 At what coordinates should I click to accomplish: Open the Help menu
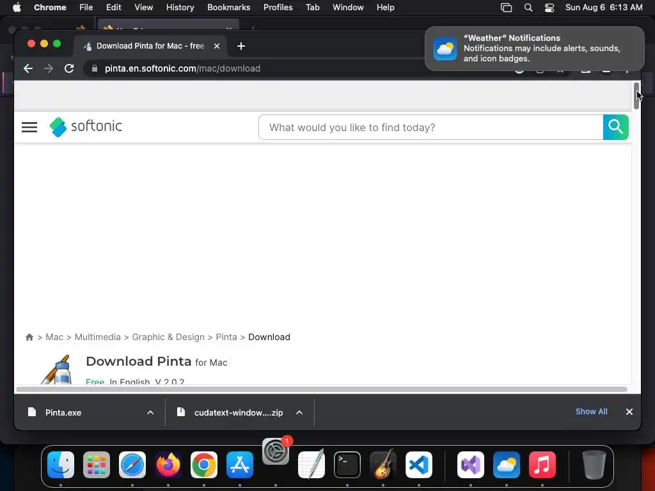coord(385,8)
